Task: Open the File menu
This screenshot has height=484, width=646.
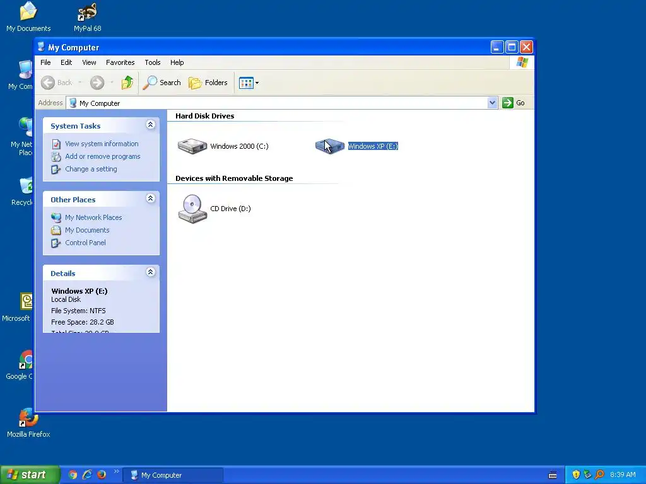Action: point(45,62)
